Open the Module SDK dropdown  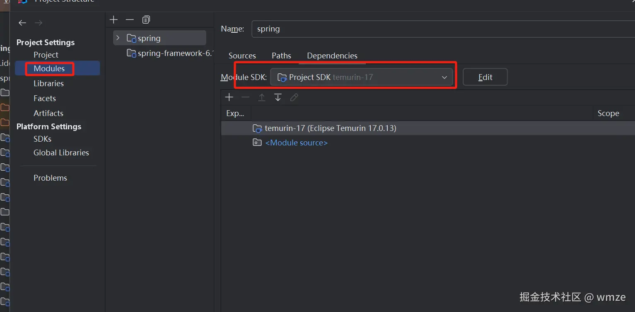point(362,77)
